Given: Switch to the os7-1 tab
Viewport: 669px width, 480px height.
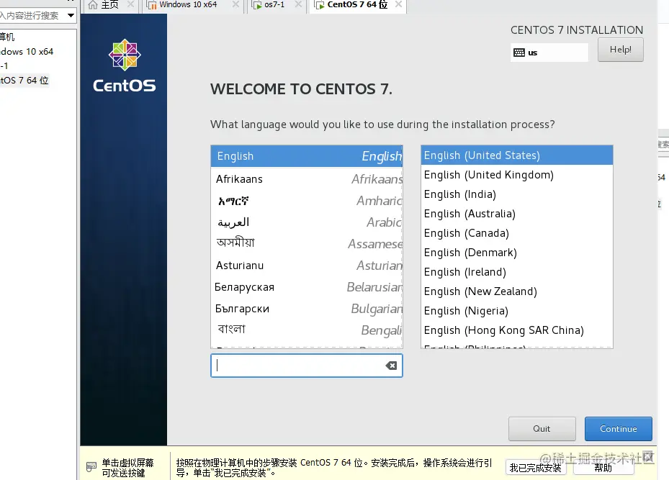Looking at the screenshot, I should pyautogui.click(x=277, y=5).
